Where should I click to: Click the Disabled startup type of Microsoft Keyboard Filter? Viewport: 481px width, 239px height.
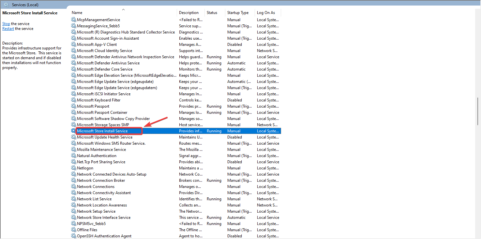(x=234, y=100)
